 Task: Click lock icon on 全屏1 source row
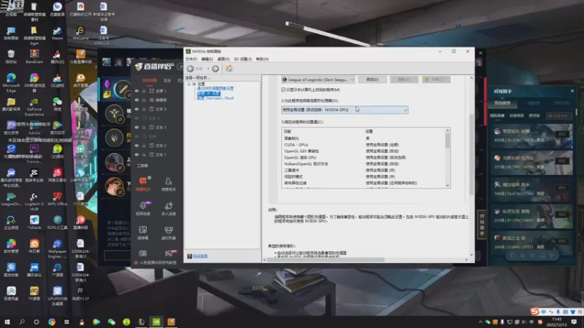(x=144, y=90)
